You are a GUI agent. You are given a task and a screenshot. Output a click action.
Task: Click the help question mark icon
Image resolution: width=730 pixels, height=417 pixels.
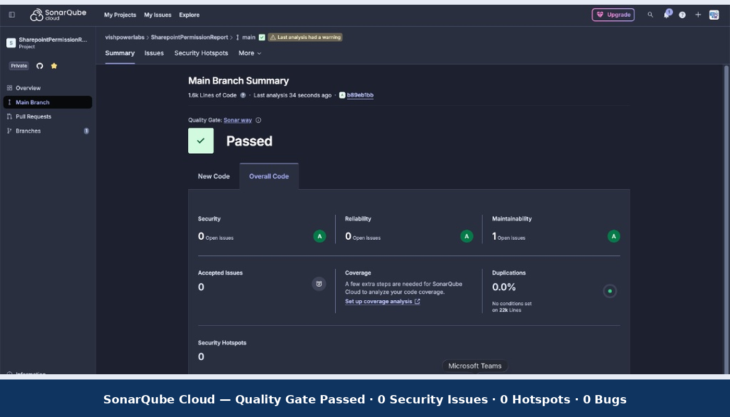[x=682, y=15]
